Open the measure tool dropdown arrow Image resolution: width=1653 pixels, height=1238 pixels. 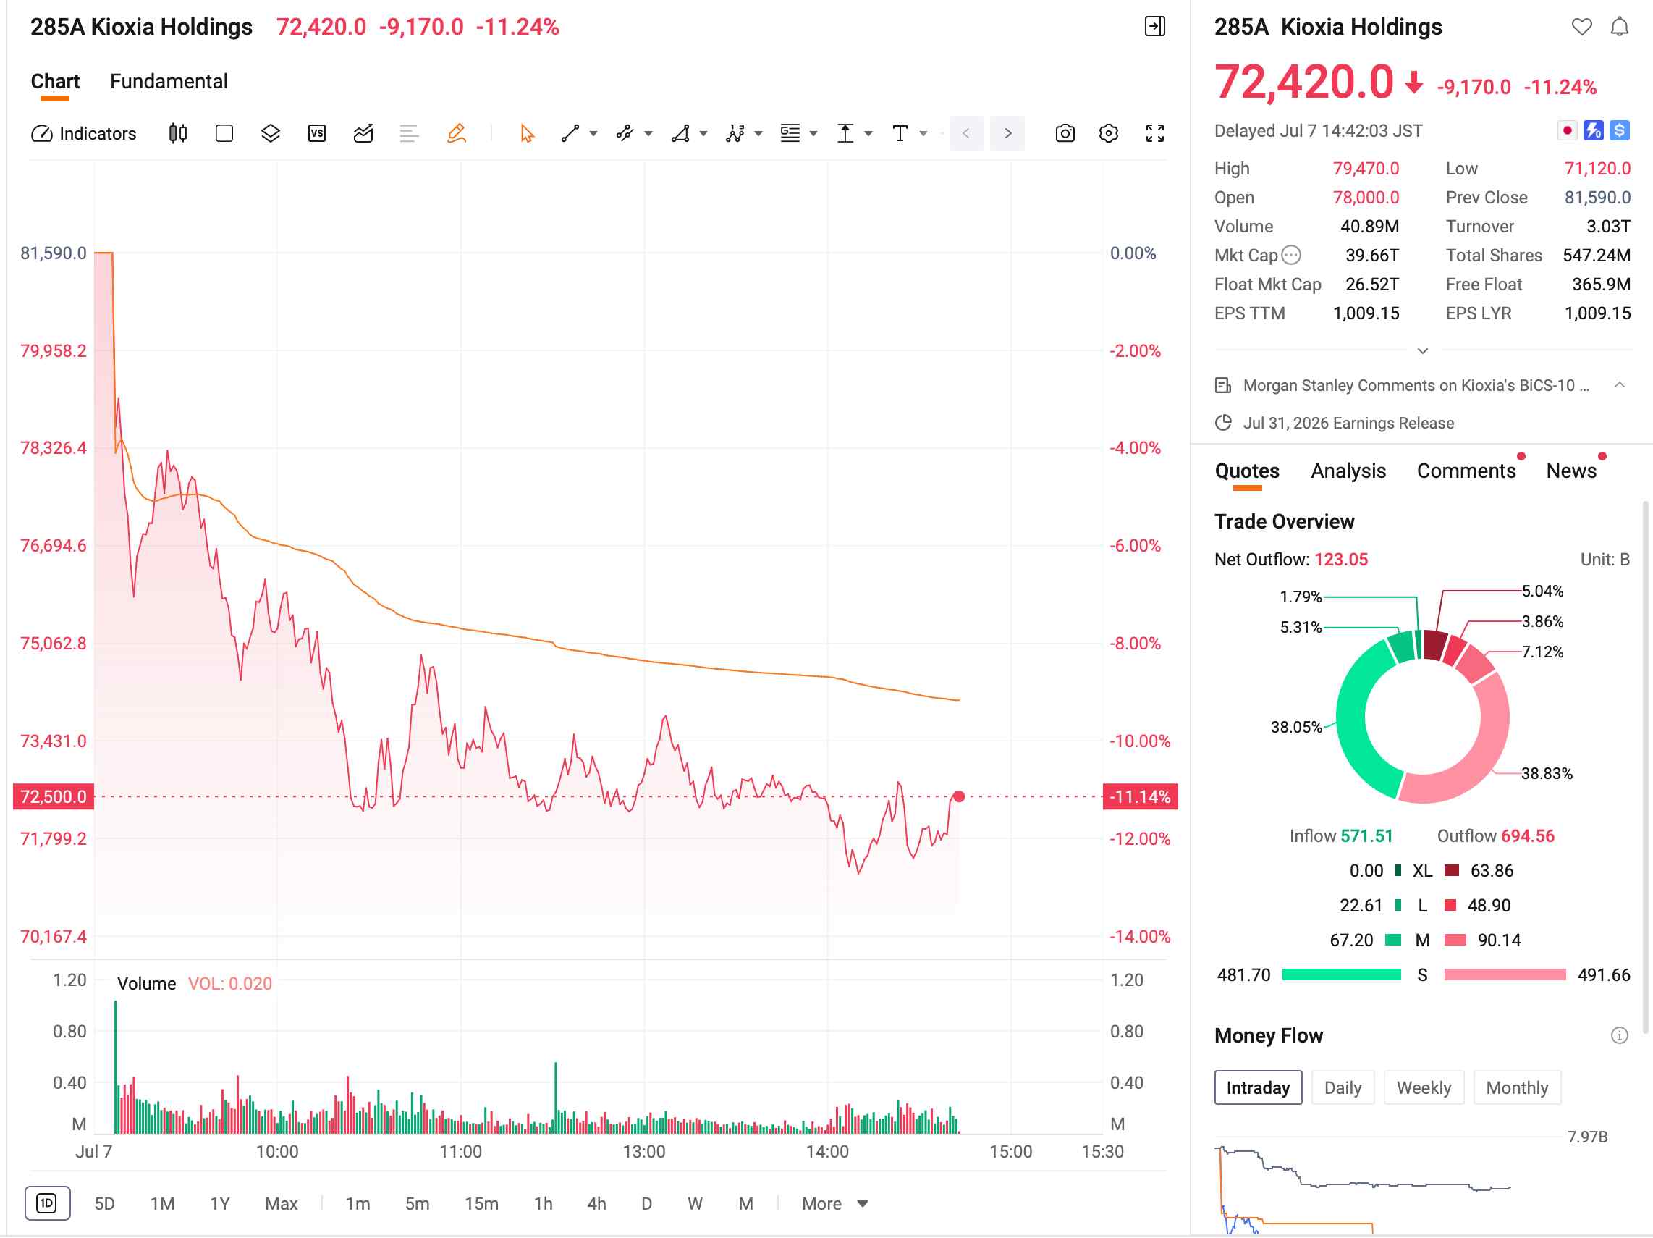click(868, 134)
